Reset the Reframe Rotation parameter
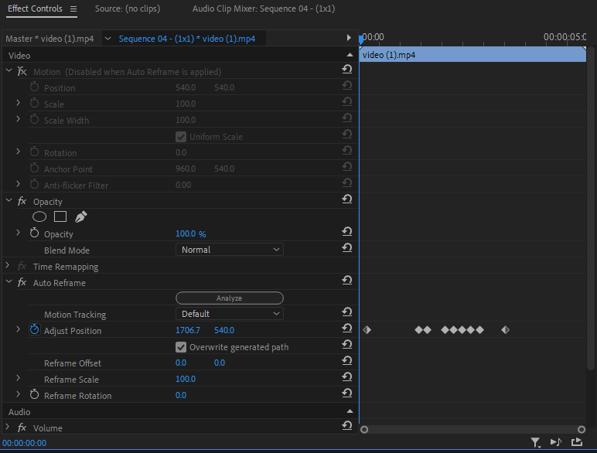 coord(347,393)
